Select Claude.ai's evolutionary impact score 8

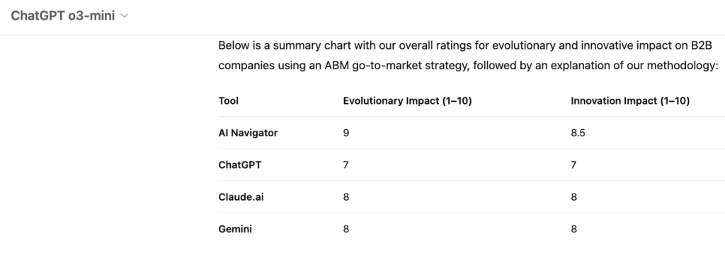(x=346, y=197)
